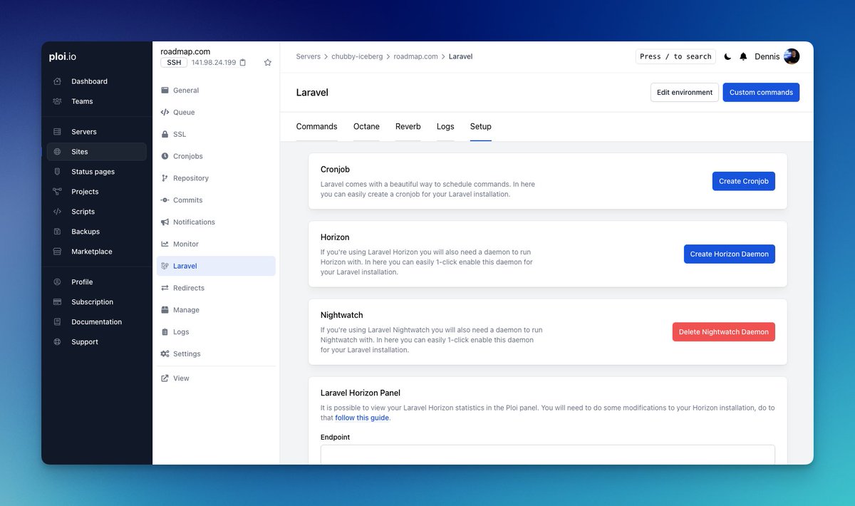Viewport: 855px width, 506px height.
Task: Copy the IP address with clipboard icon
Action: point(243,63)
